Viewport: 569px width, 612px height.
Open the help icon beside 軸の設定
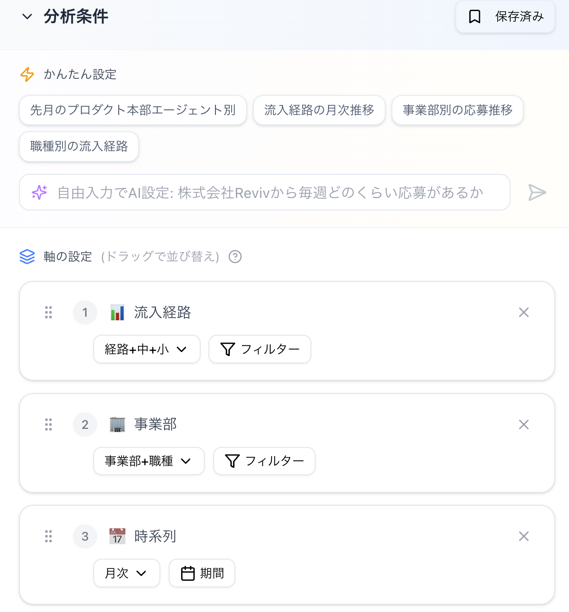tap(235, 256)
